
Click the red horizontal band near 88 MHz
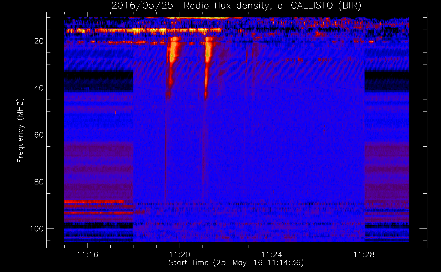click(94, 202)
